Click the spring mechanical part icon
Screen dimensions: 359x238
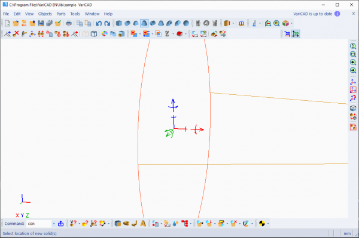pyautogui.click(x=215, y=23)
